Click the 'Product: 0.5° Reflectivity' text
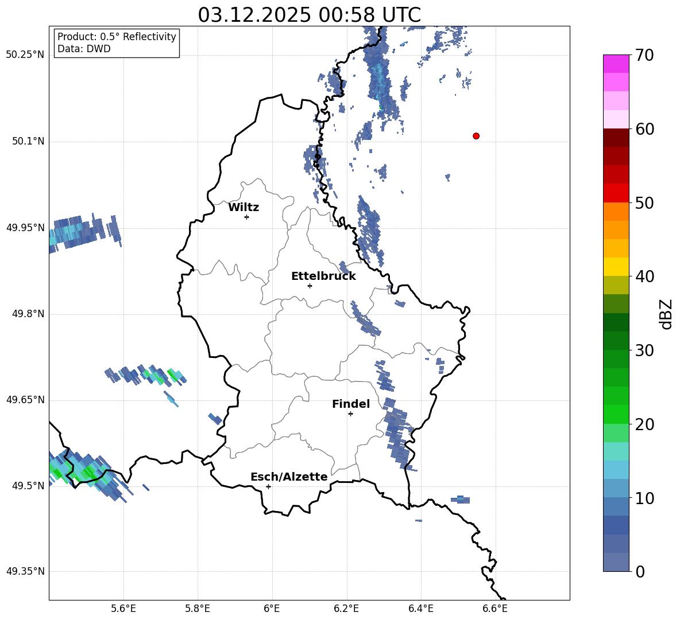The image size is (680, 620). click(x=117, y=37)
